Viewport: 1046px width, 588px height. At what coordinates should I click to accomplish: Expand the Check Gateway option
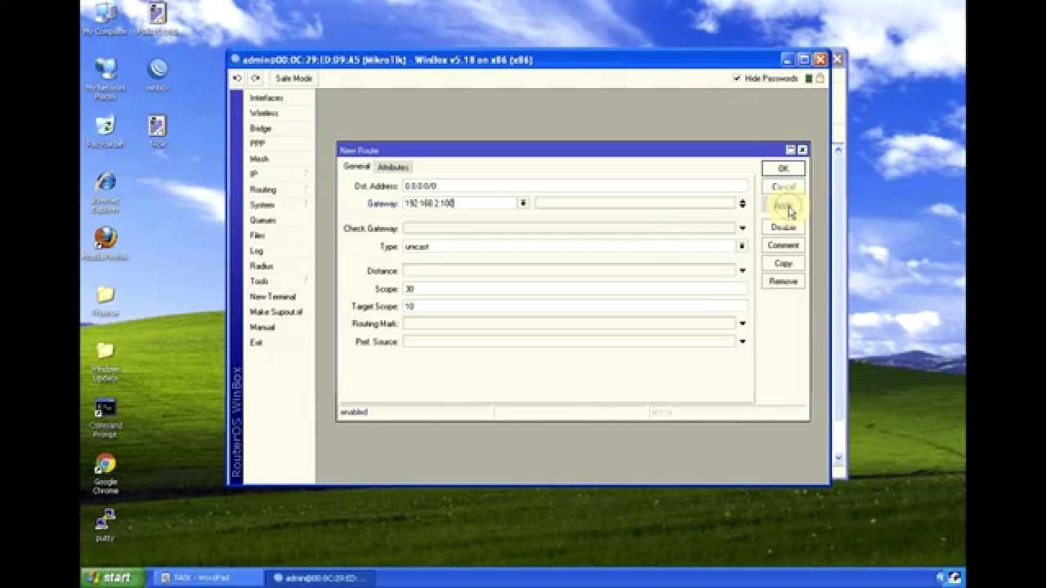(x=742, y=229)
